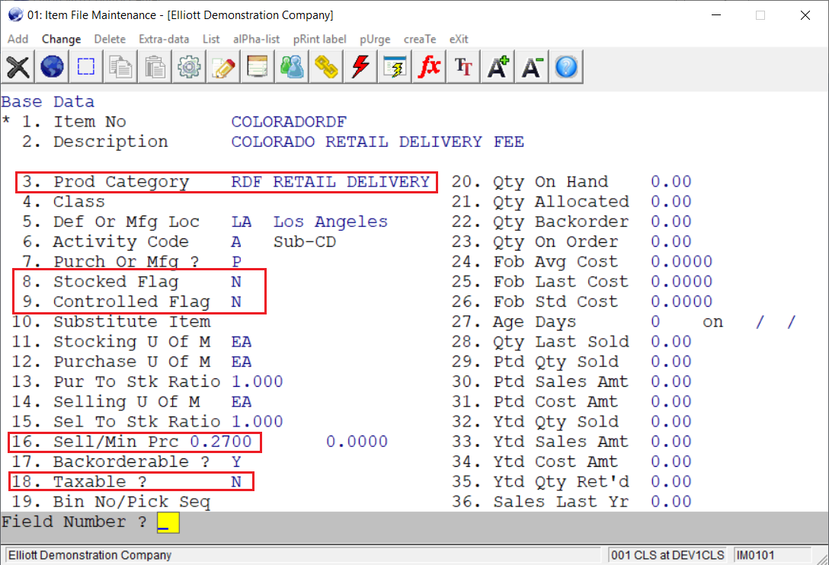Open the List menu

click(x=211, y=39)
